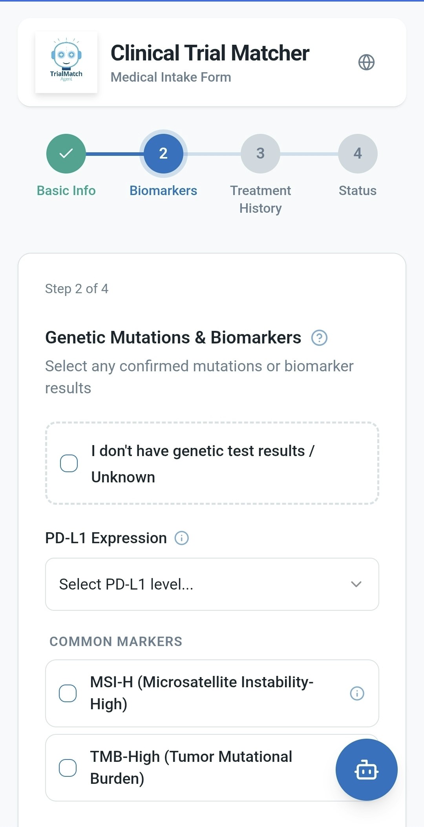The image size is (424, 827).
Task: Tick the TMB-High marker checkbox
Action: (68, 768)
